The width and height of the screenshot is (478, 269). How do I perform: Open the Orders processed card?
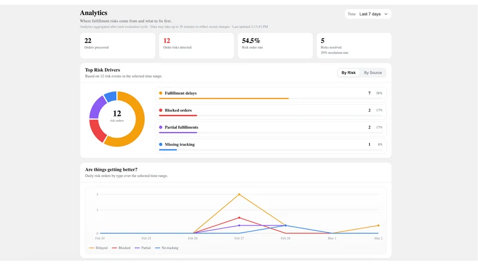click(x=118, y=45)
